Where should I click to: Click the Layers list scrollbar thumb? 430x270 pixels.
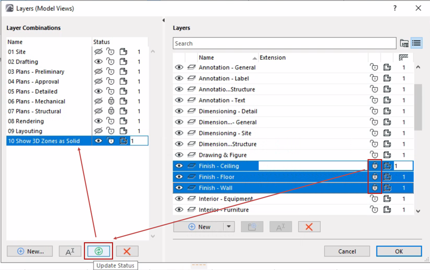(x=418, y=107)
